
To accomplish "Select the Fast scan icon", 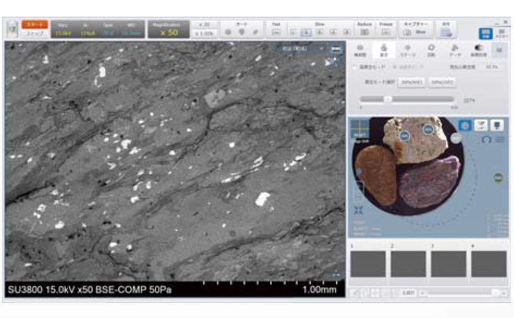I will 276,32.
